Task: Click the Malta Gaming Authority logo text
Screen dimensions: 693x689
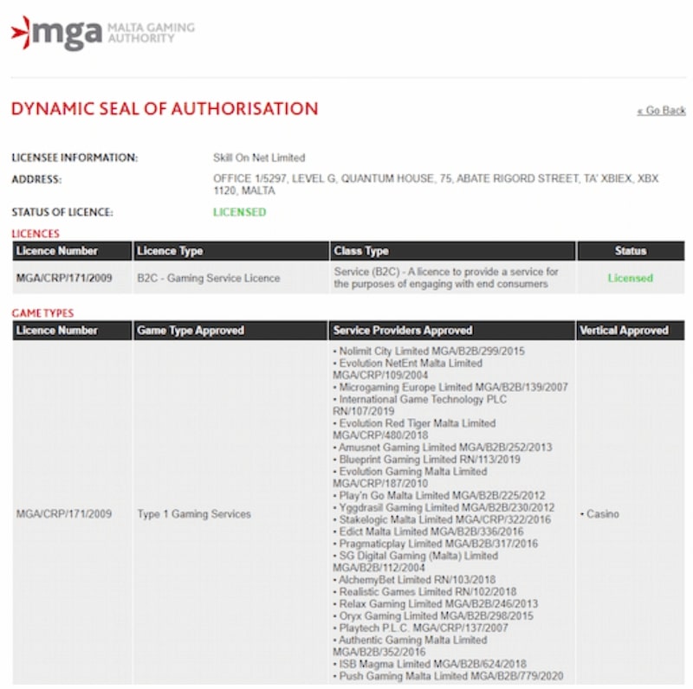Action: click(151, 33)
